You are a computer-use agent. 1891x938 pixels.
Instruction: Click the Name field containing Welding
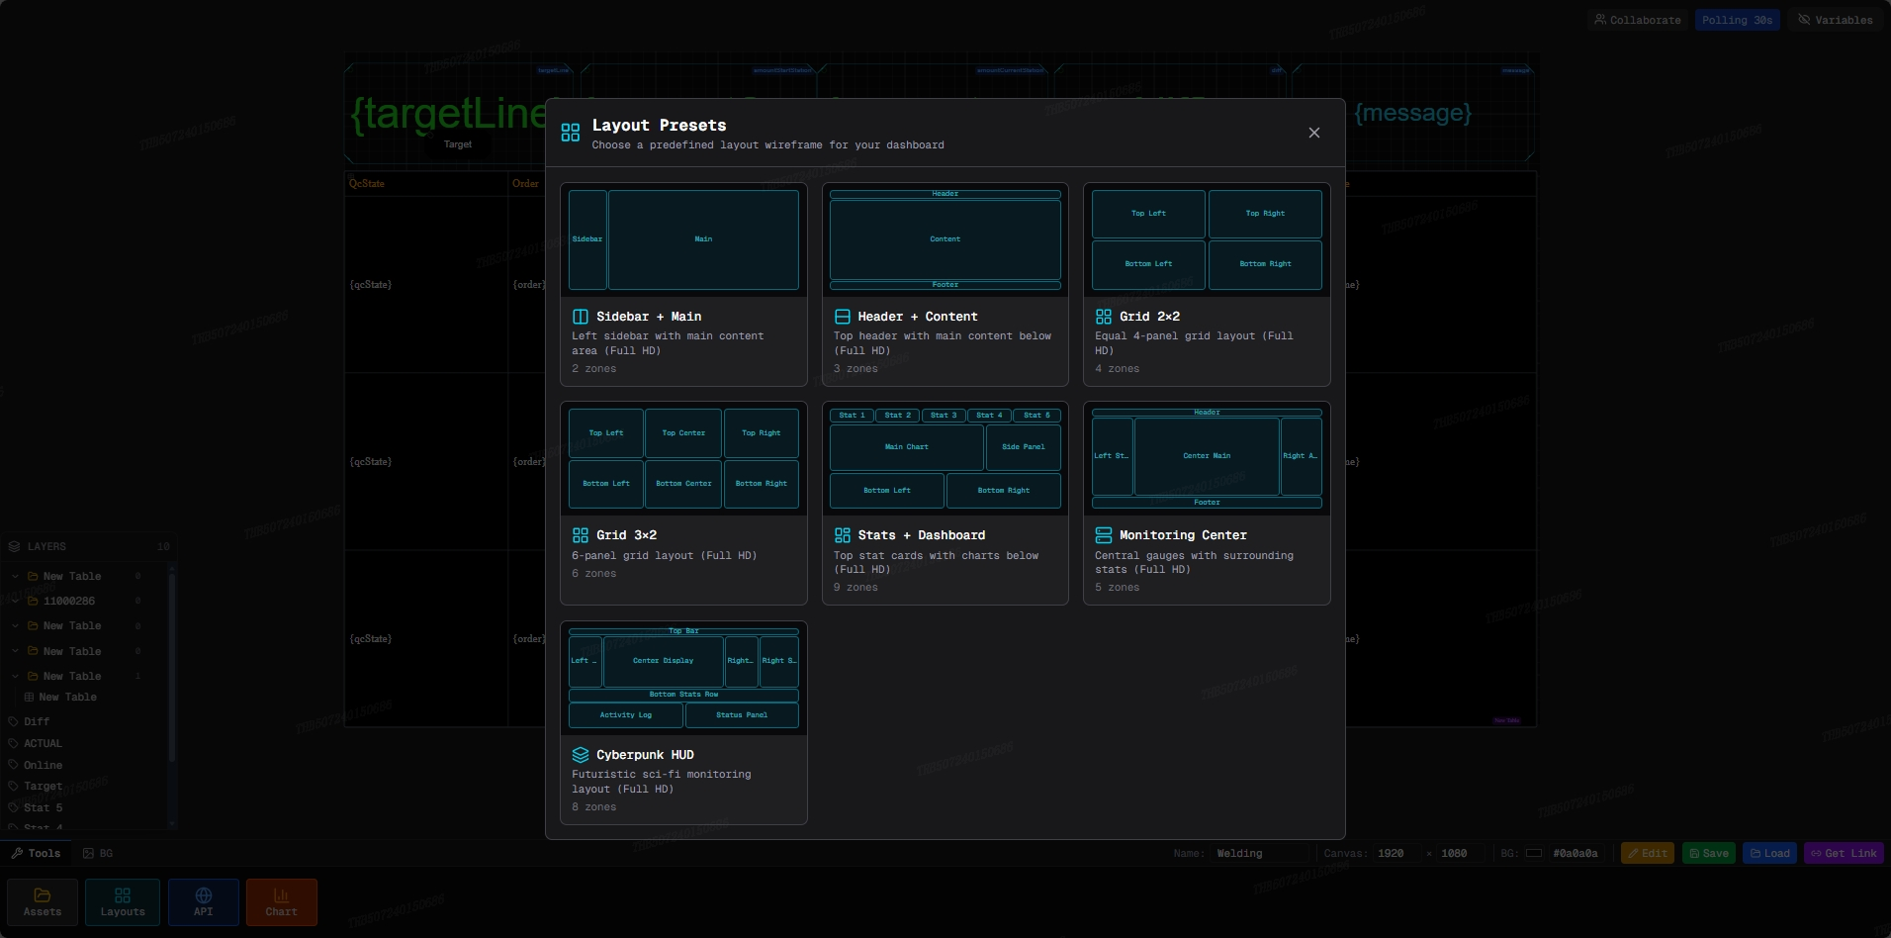[x=1260, y=853]
